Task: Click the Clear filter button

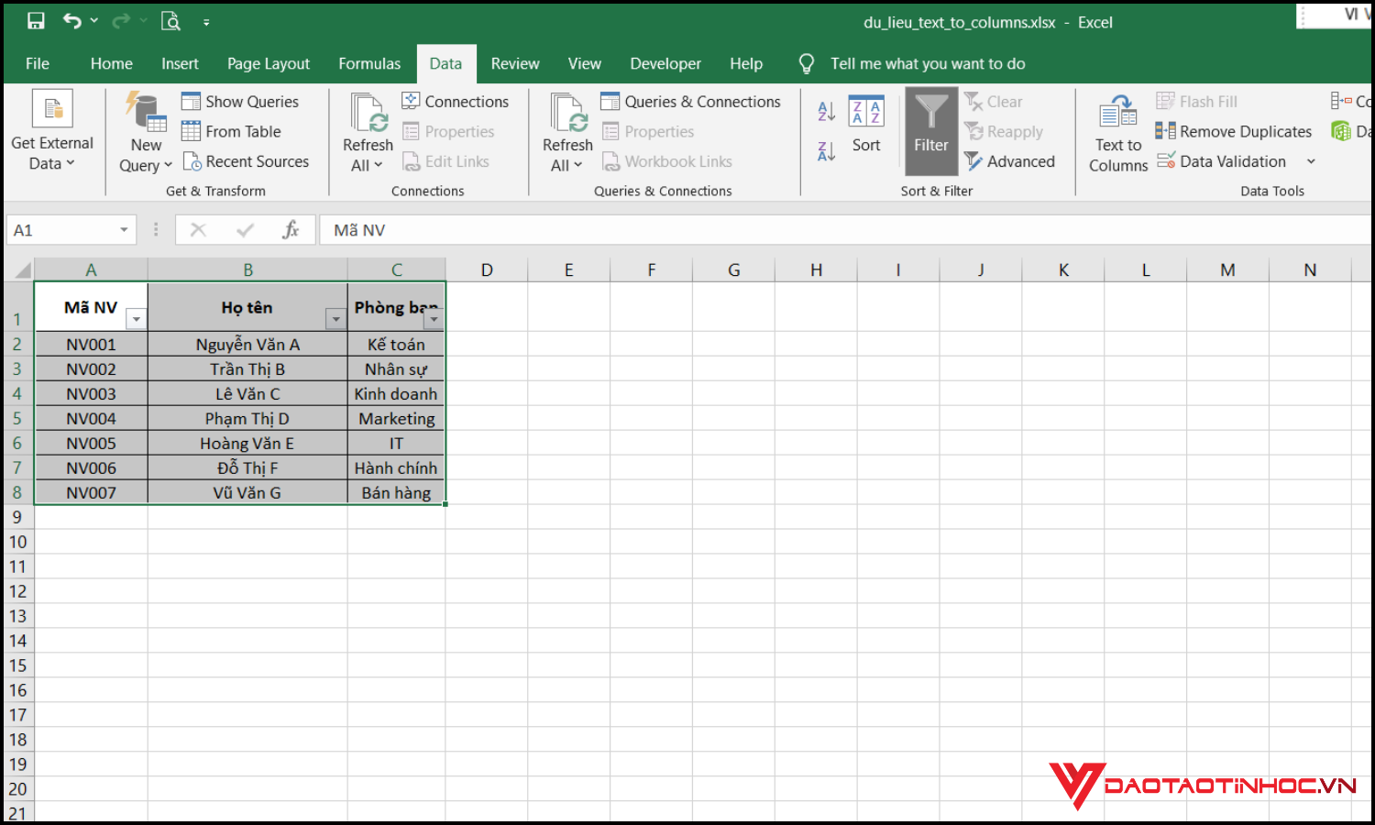Action: pos(993,102)
